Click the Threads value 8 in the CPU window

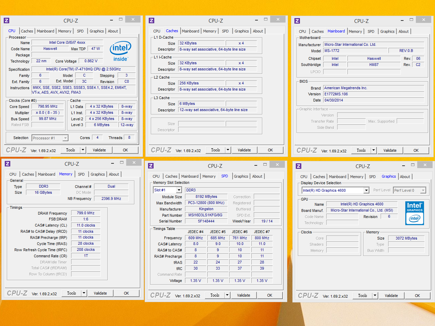pos(129,137)
